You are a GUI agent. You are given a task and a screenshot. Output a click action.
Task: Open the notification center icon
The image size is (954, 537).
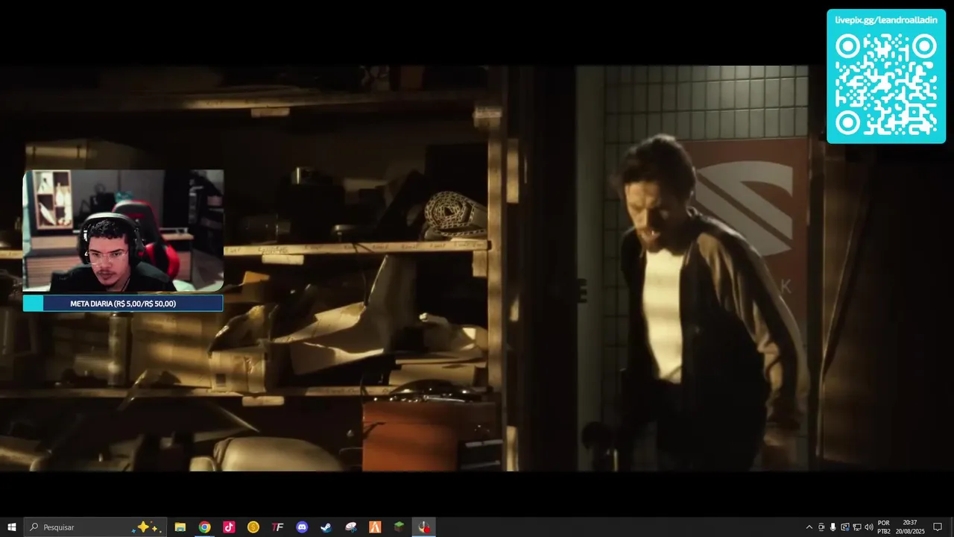pyautogui.click(x=938, y=527)
